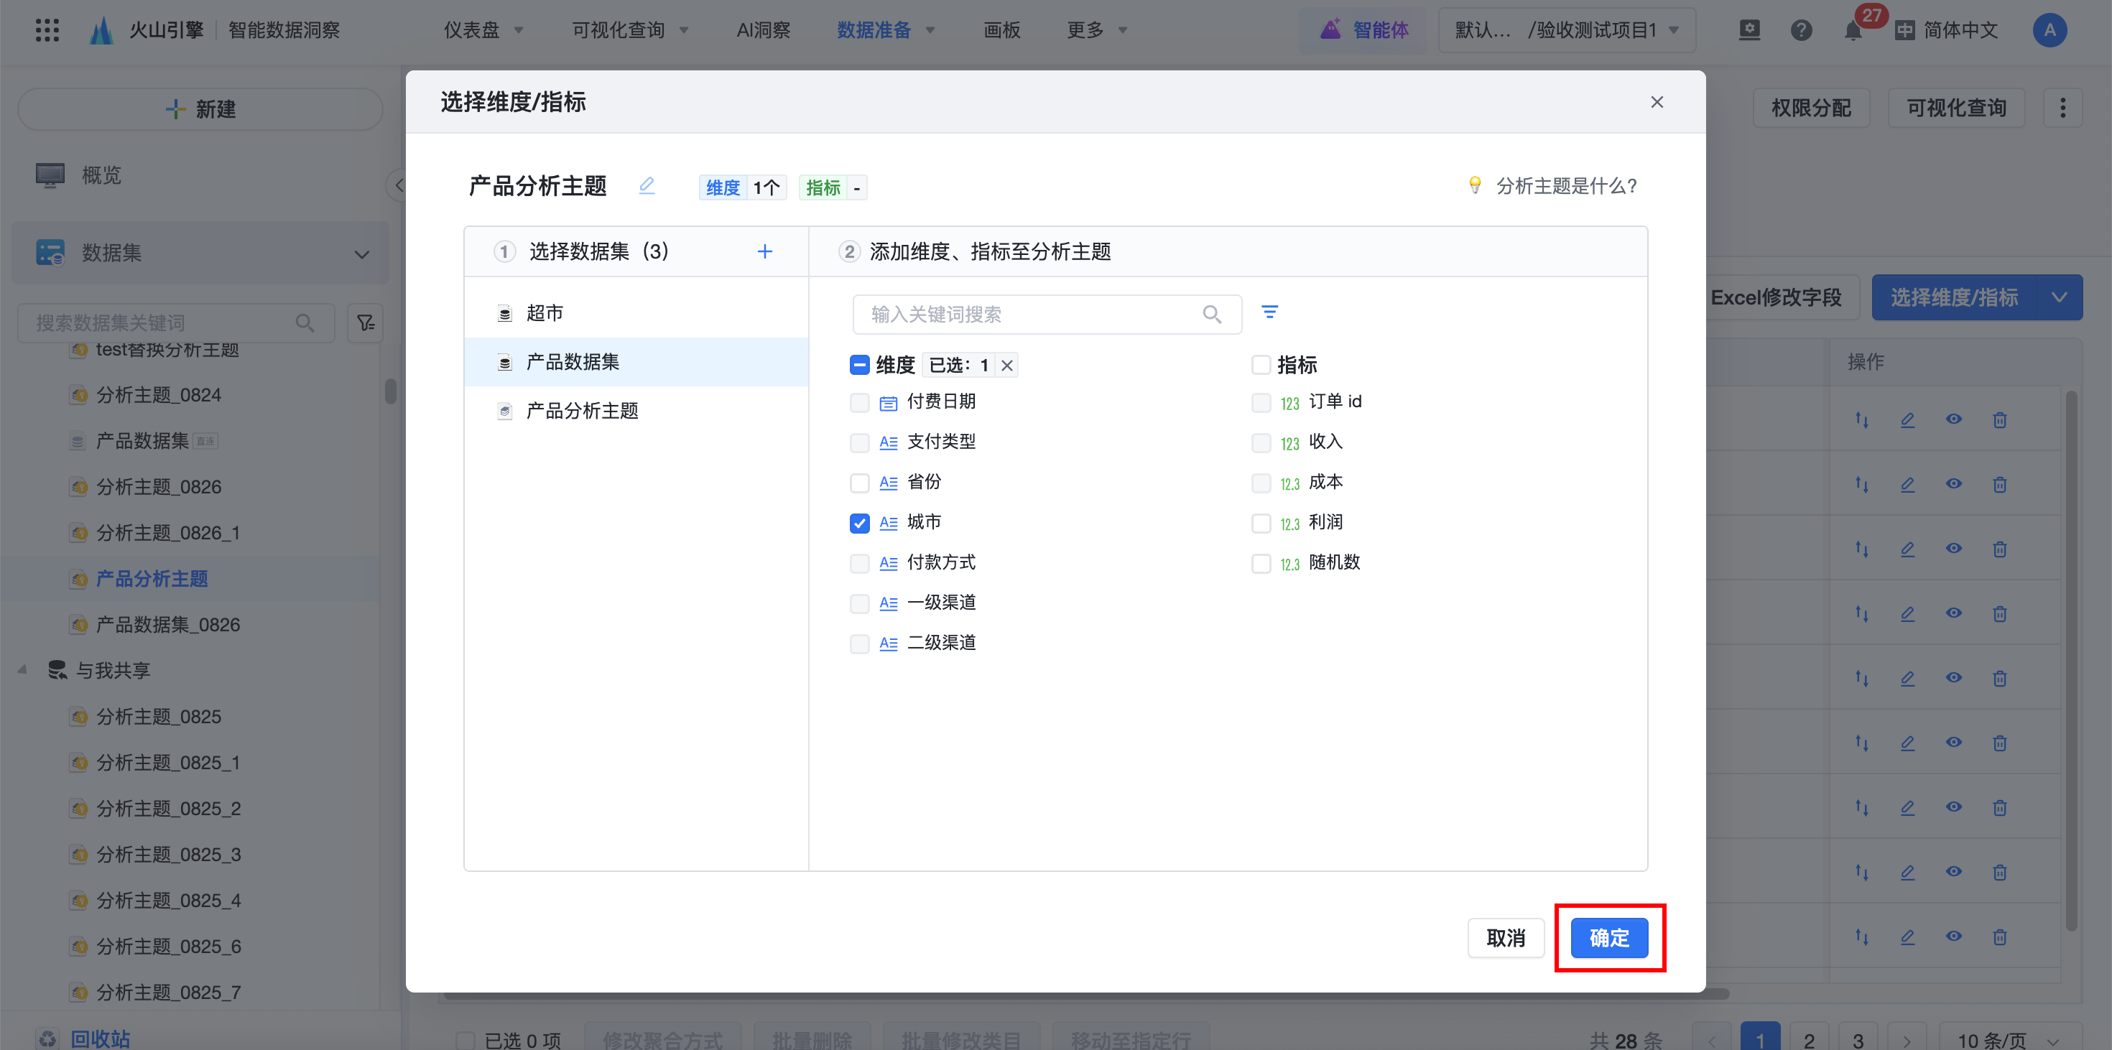The image size is (2112, 1050).
Task: Select all with the 指标 header checkbox
Action: (1261, 365)
